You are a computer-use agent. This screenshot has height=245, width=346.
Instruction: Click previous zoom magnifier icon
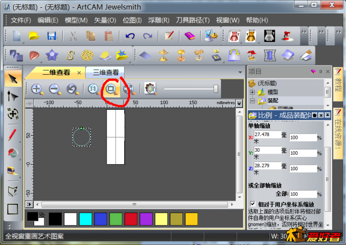72,89
